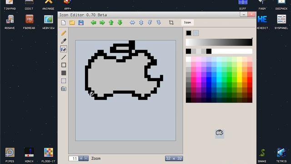Image resolution: width=291 pixels, height=164 pixels.
Task: Select the dashed selection tool
Action: click(x=64, y=81)
